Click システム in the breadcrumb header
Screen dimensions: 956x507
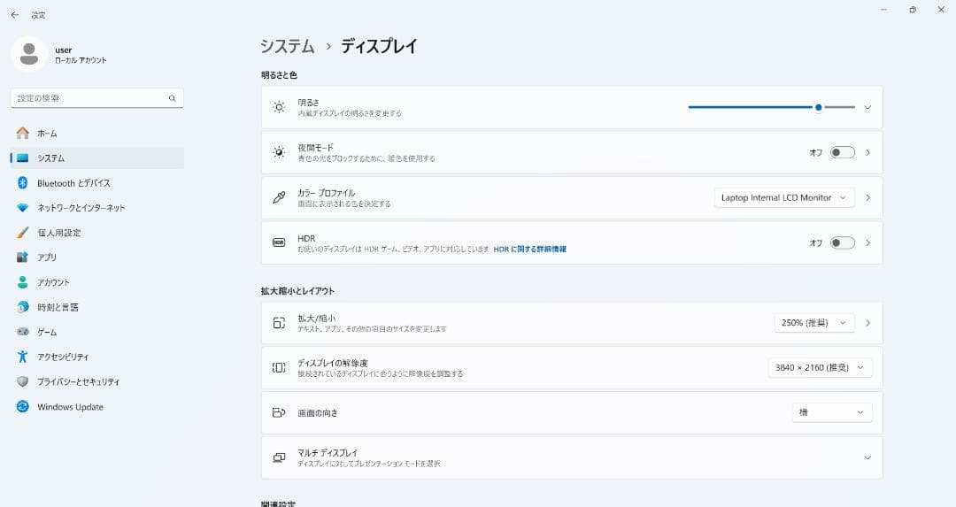click(287, 47)
